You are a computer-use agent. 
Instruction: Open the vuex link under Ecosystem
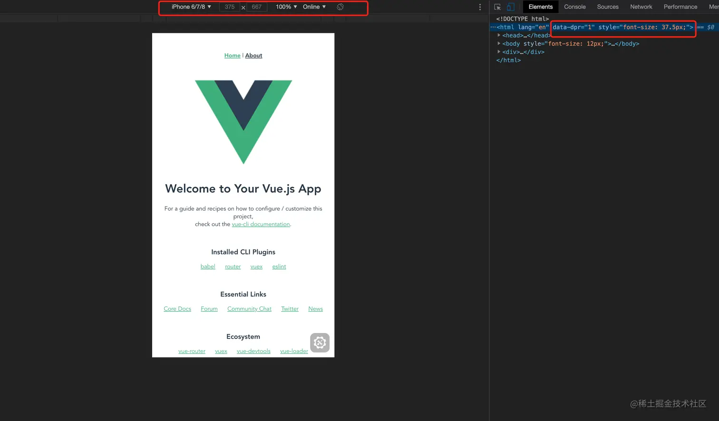[x=221, y=351]
